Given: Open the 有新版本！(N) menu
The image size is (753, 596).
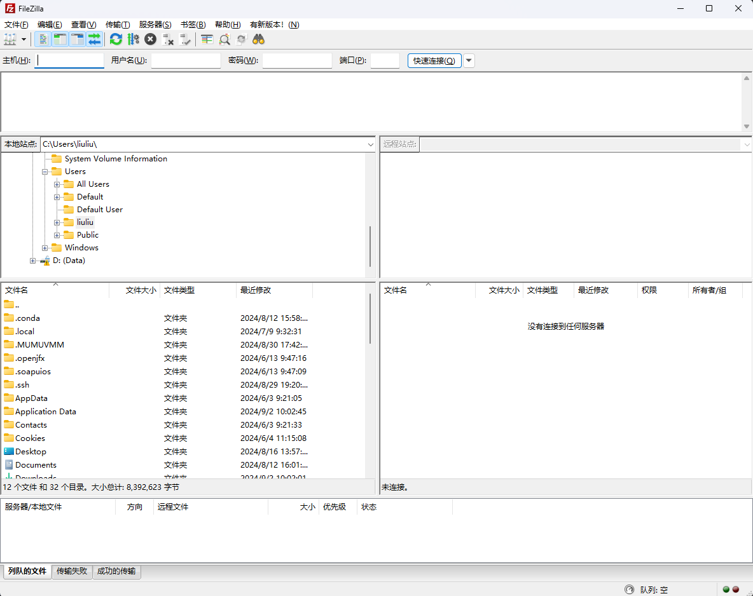Looking at the screenshot, I should 274,25.
